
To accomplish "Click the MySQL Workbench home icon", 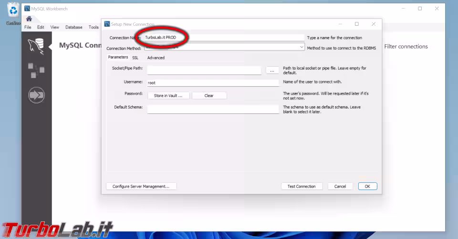I will pos(29,19).
